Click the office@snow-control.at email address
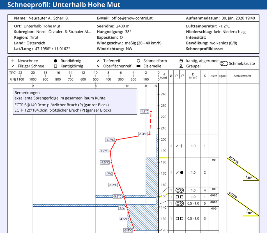The width and height of the screenshot is (267, 233). coord(132,18)
